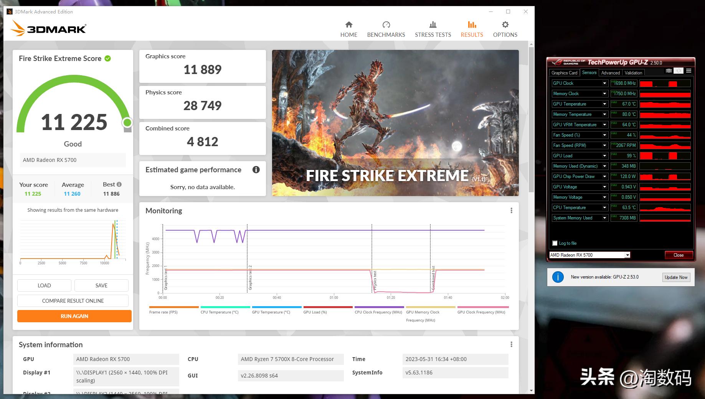The height and width of the screenshot is (399, 705).
Task: Take a GPU-Z screenshot with camera icon
Action: tap(669, 71)
